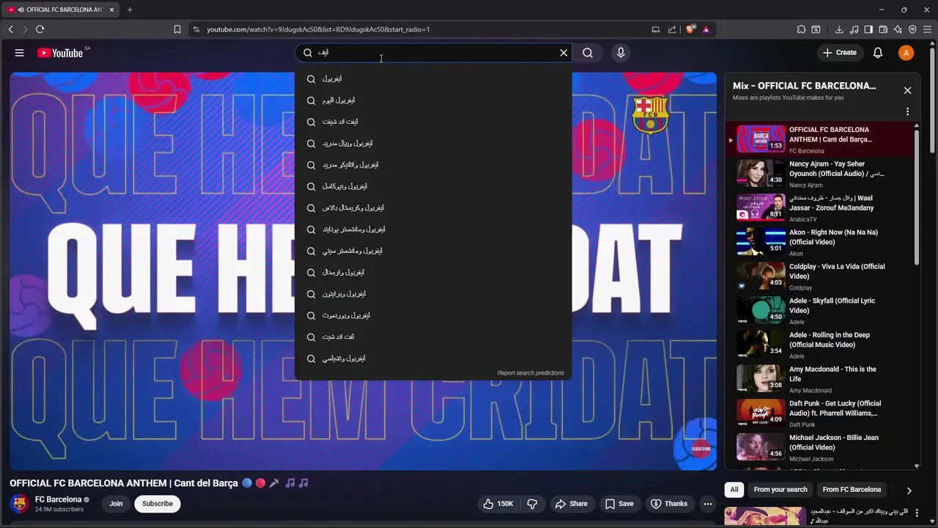The height and width of the screenshot is (528, 938).
Task: Open more actions ellipsis under video
Action: (x=707, y=504)
